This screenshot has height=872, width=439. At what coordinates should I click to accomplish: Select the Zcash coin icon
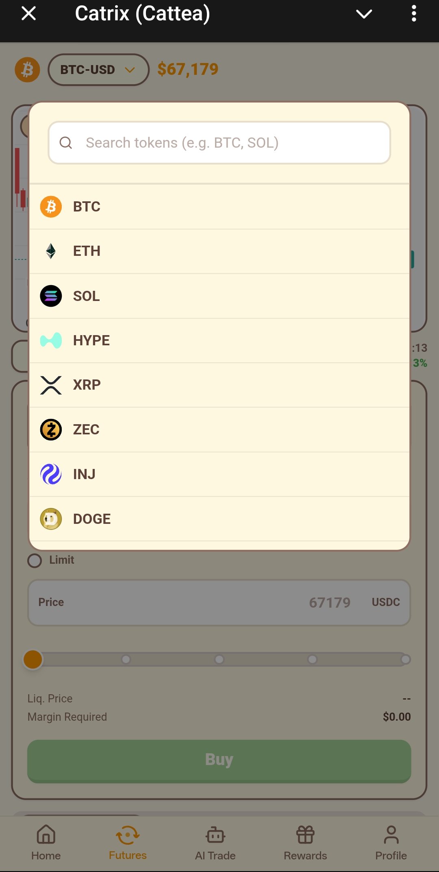click(x=51, y=429)
